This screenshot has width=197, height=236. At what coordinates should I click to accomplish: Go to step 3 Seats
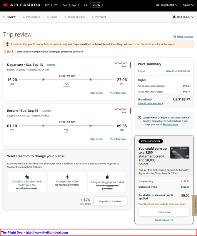pos(52,17)
